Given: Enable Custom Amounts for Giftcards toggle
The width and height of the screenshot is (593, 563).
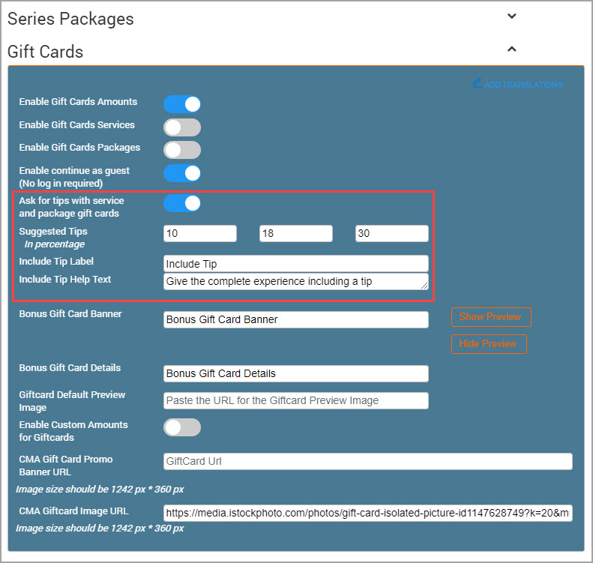Looking at the screenshot, I should [182, 427].
